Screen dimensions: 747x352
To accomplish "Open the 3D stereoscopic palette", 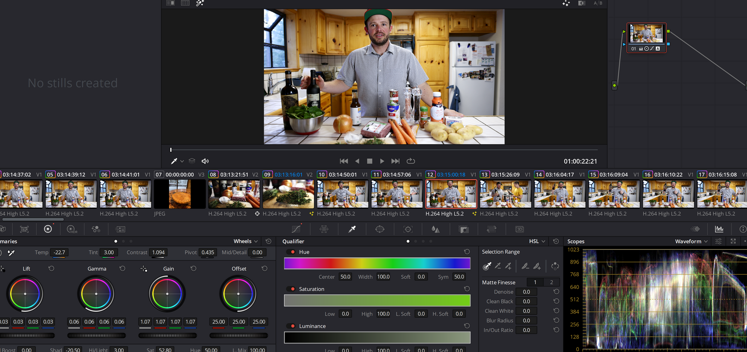I will point(520,229).
